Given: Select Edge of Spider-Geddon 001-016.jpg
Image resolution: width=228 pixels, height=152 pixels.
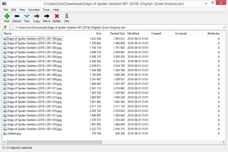Looking at the screenshot, I should click(34, 111).
